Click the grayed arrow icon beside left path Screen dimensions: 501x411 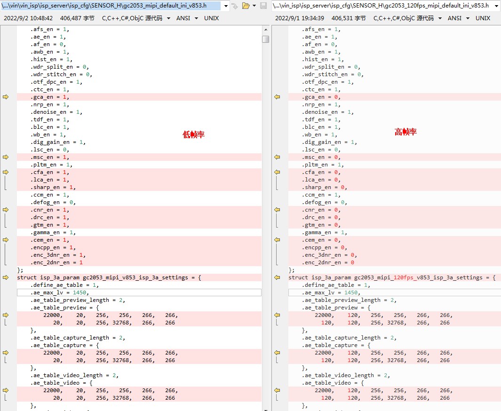[234, 6]
